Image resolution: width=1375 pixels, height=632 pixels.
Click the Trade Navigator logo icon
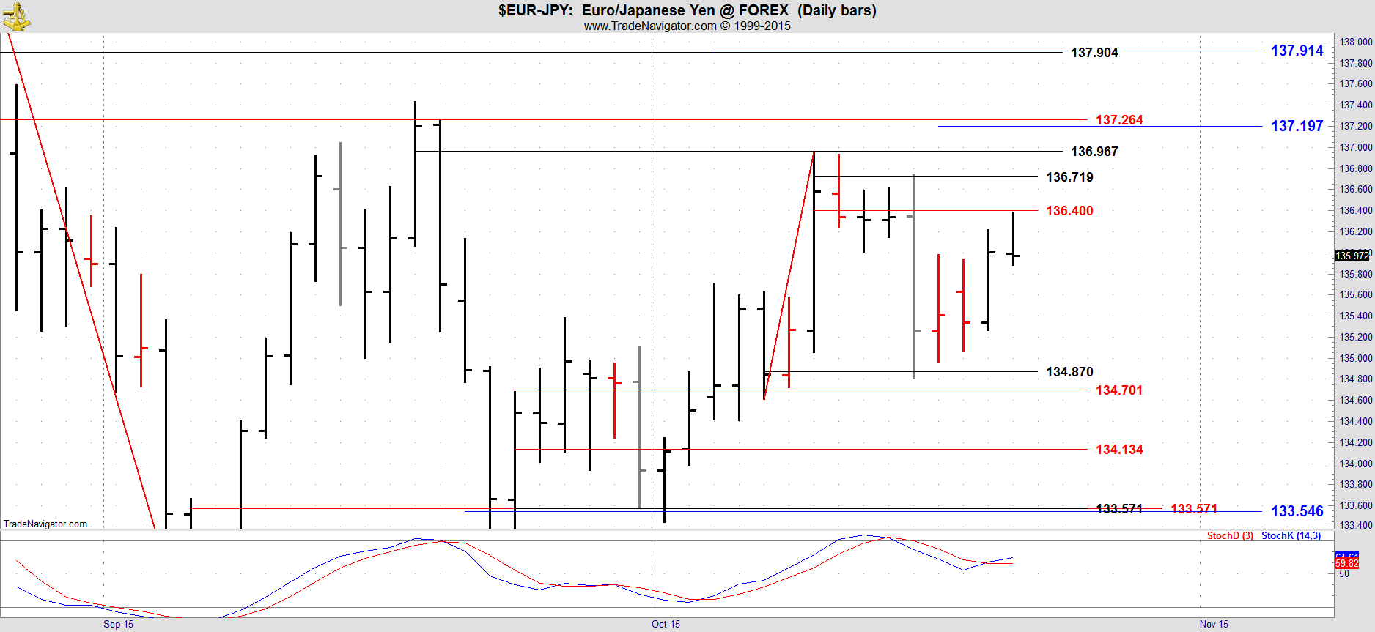[x=16, y=16]
